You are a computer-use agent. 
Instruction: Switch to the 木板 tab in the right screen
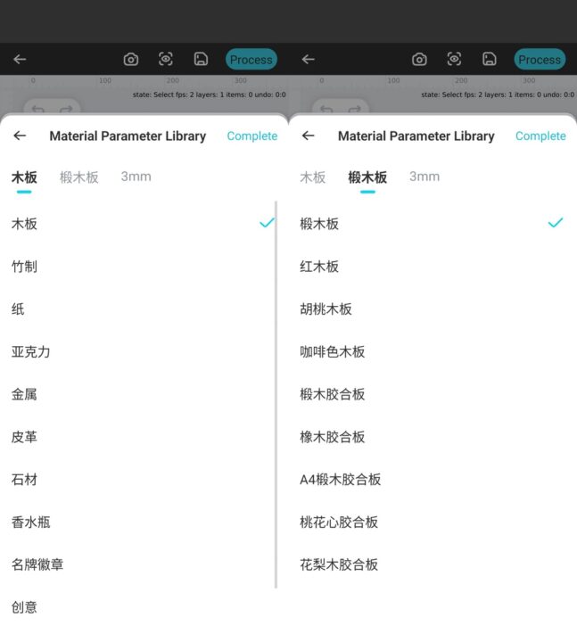[x=312, y=177]
